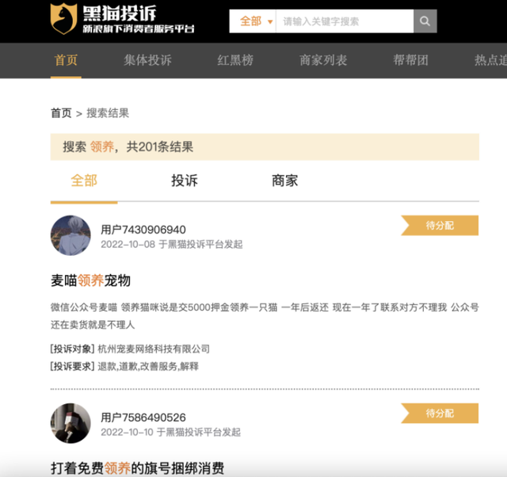The image size is (507, 477).
Task: Go to 首页 in the navigation bar
Action: tap(66, 60)
